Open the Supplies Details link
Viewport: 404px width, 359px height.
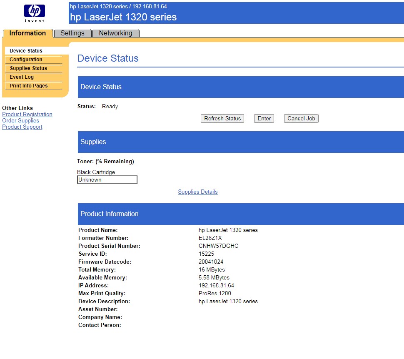[197, 192]
